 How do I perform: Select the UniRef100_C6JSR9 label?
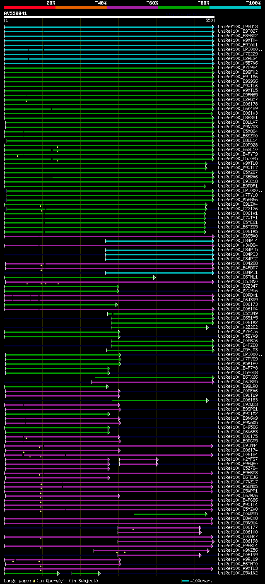[238, 300]
